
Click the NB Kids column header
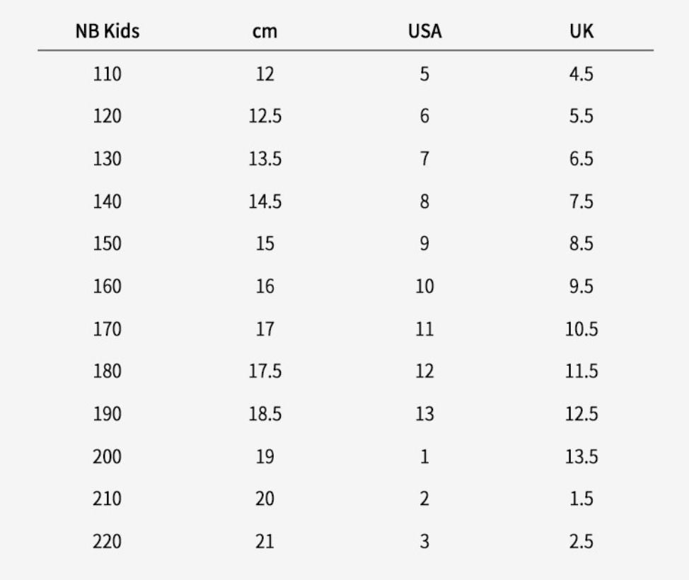(107, 32)
